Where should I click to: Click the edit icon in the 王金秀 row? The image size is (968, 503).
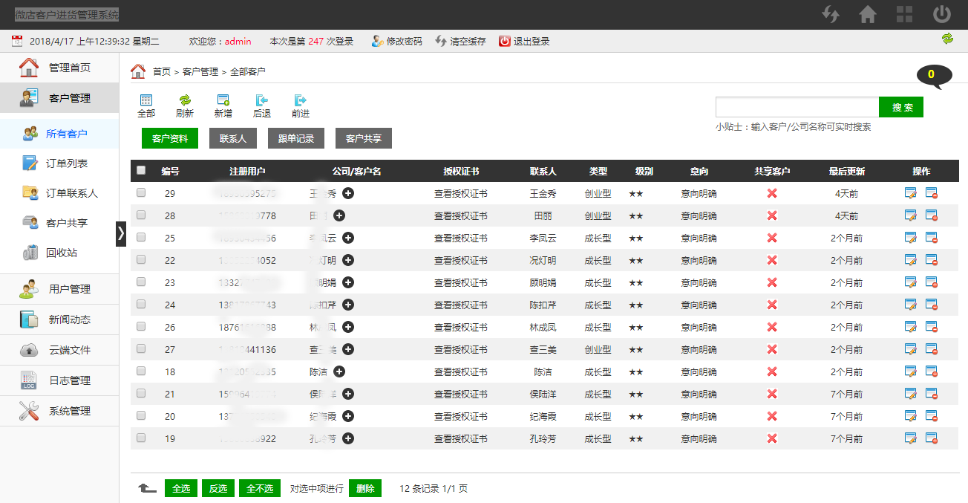911,193
